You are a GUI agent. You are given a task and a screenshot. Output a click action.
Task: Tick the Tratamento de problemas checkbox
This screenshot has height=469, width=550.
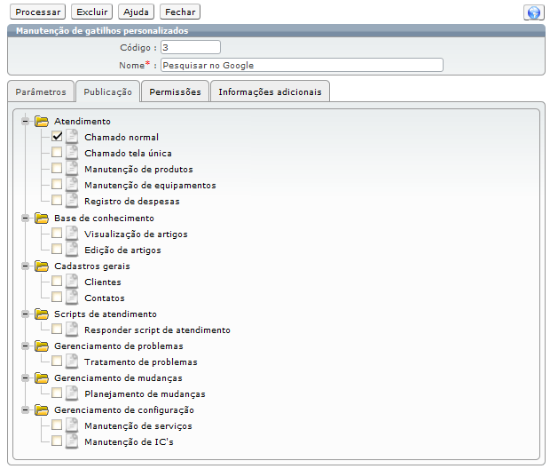[57, 362]
